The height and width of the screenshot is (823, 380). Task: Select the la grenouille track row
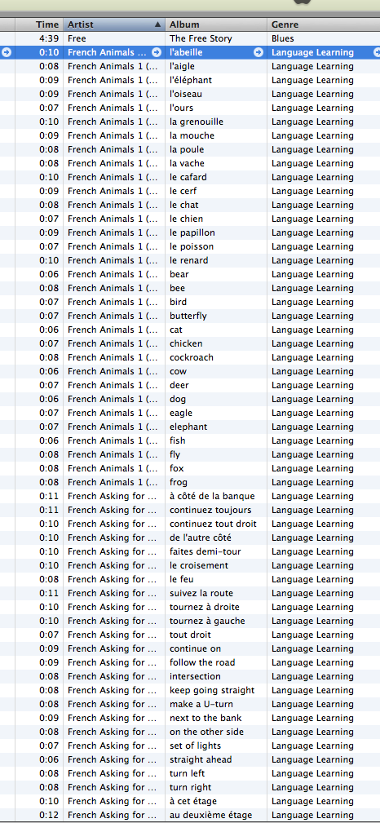(190, 122)
